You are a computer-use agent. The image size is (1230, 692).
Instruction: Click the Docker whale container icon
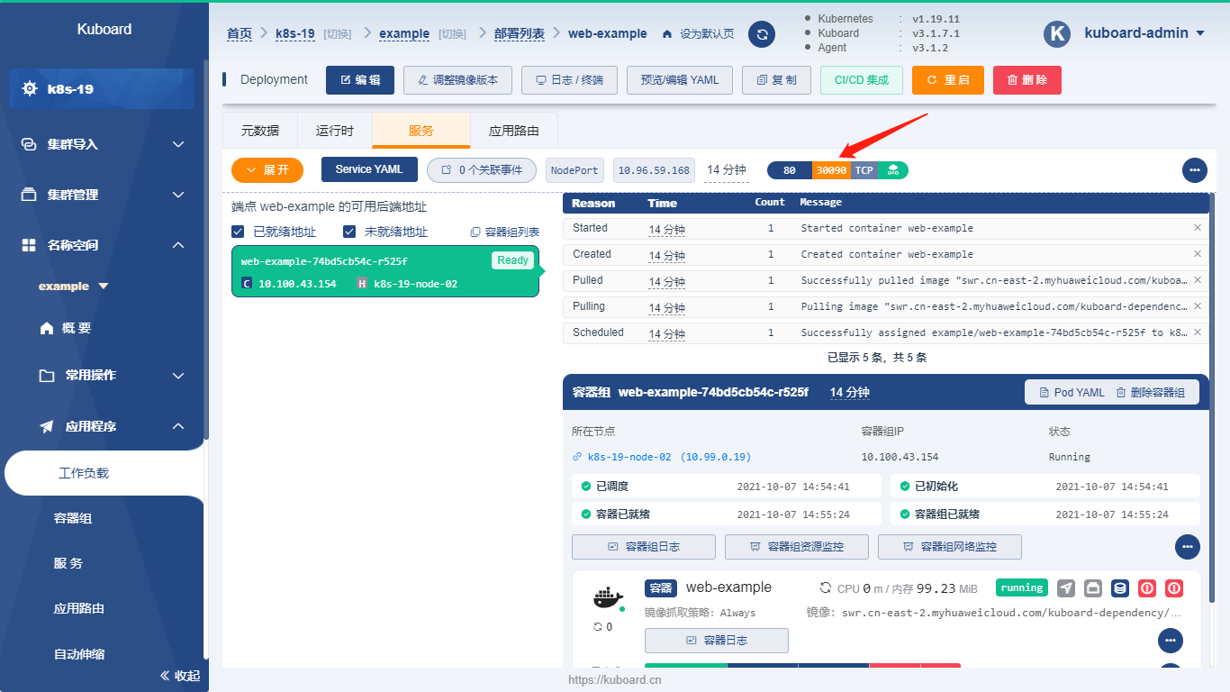click(x=608, y=597)
